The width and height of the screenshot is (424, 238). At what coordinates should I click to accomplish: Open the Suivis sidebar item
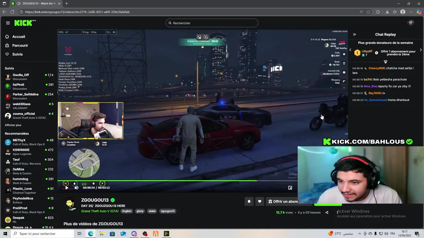pos(29,54)
